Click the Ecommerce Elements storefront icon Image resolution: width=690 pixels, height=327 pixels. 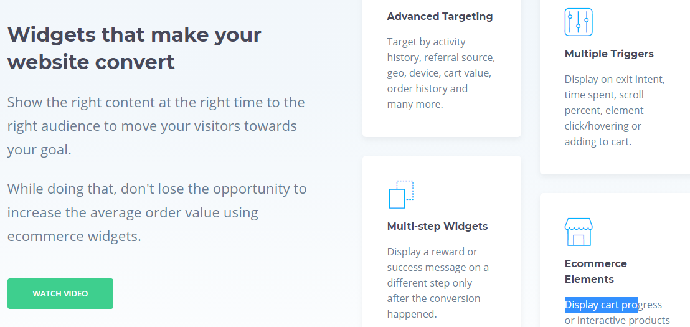point(579,232)
